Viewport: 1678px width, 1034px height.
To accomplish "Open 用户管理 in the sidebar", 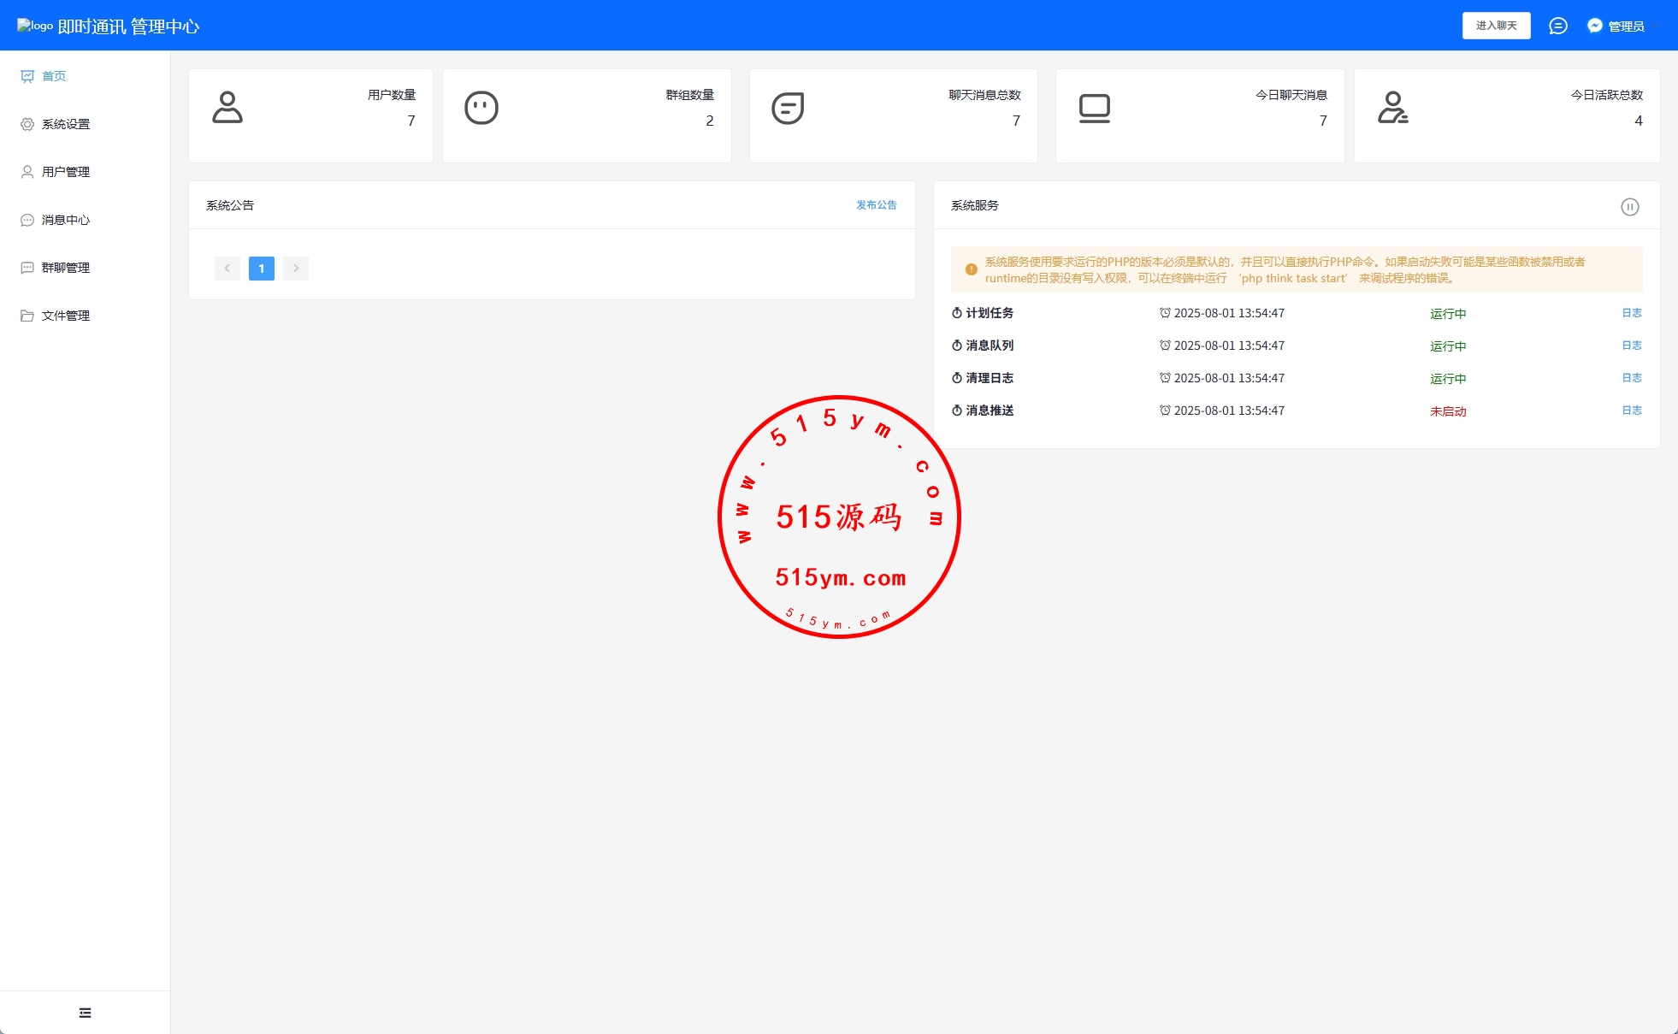I will click(65, 172).
